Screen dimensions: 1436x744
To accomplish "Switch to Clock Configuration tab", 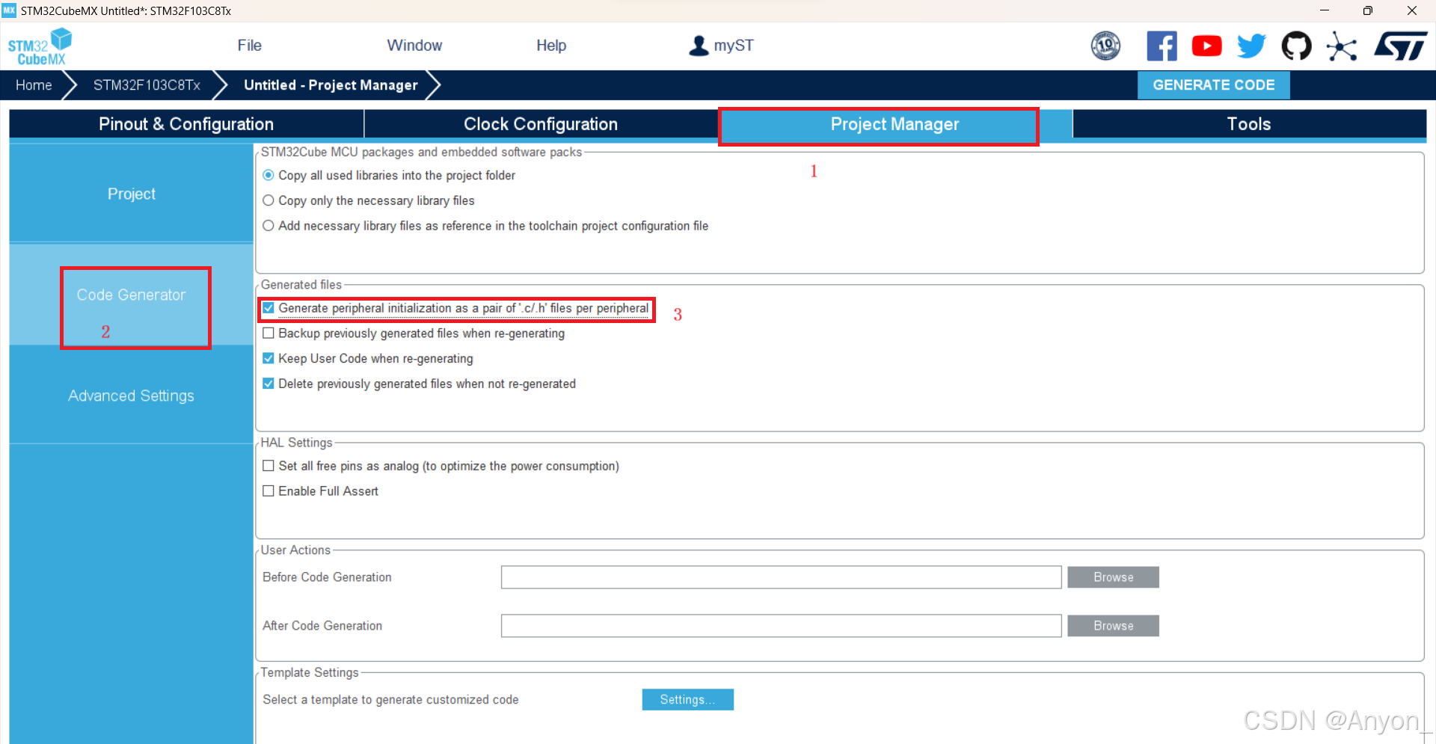I will point(541,124).
